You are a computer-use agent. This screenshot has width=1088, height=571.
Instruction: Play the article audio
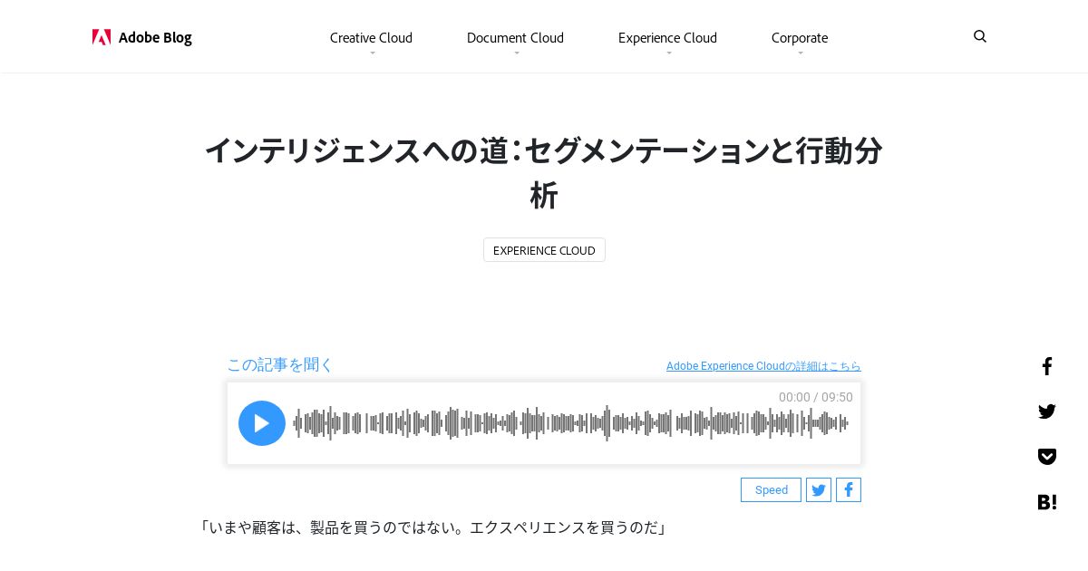[x=262, y=423]
